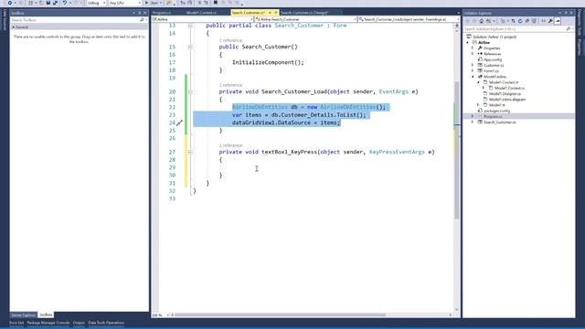Image resolution: width=585 pixels, height=329 pixels.
Task: Click the '1 reference' link above Search_Customer_Load
Action: pyautogui.click(x=230, y=85)
